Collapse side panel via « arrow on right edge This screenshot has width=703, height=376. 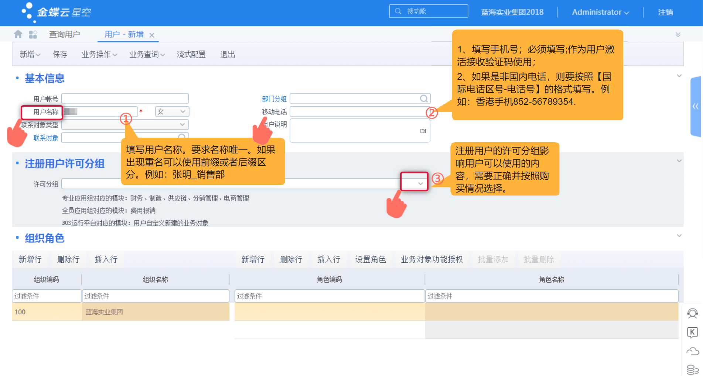pyautogui.click(x=696, y=106)
